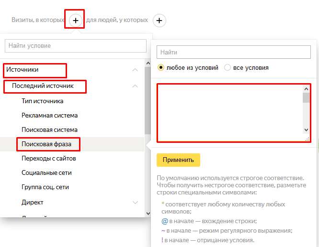The width and height of the screenshot is (319, 247).
Task: Select 'любое из условий' radio button
Action: [x=161, y=68]
